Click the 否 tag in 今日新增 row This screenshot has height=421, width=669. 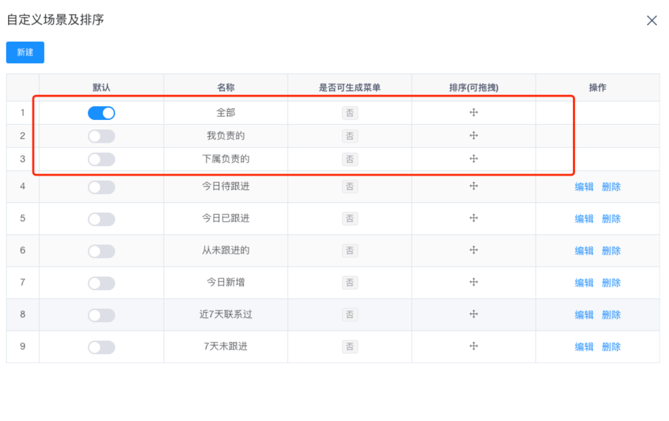(x=350, y=283)
